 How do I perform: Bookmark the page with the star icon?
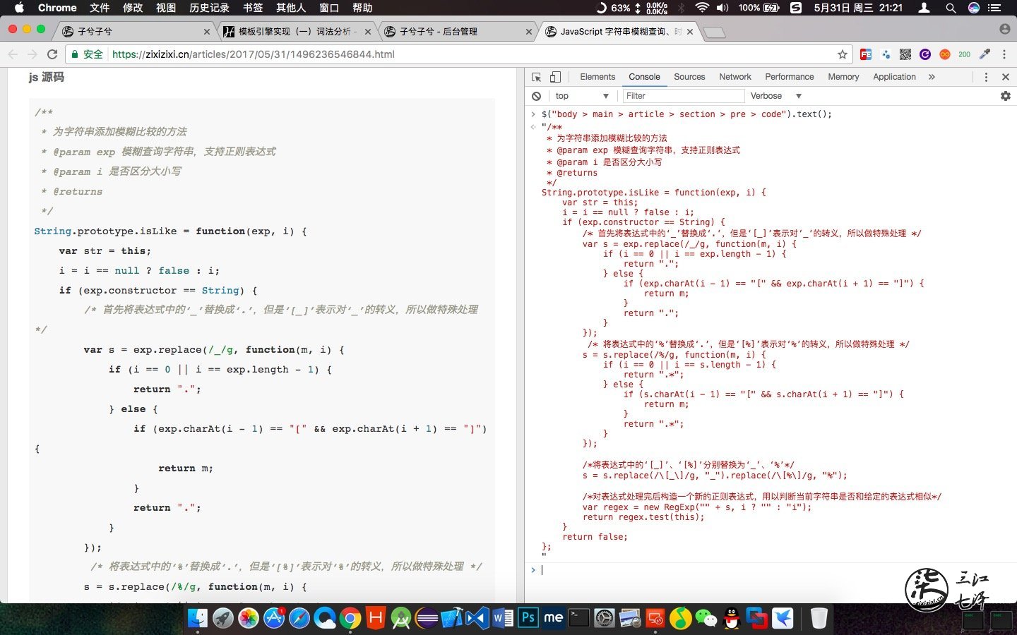point(841,54)
